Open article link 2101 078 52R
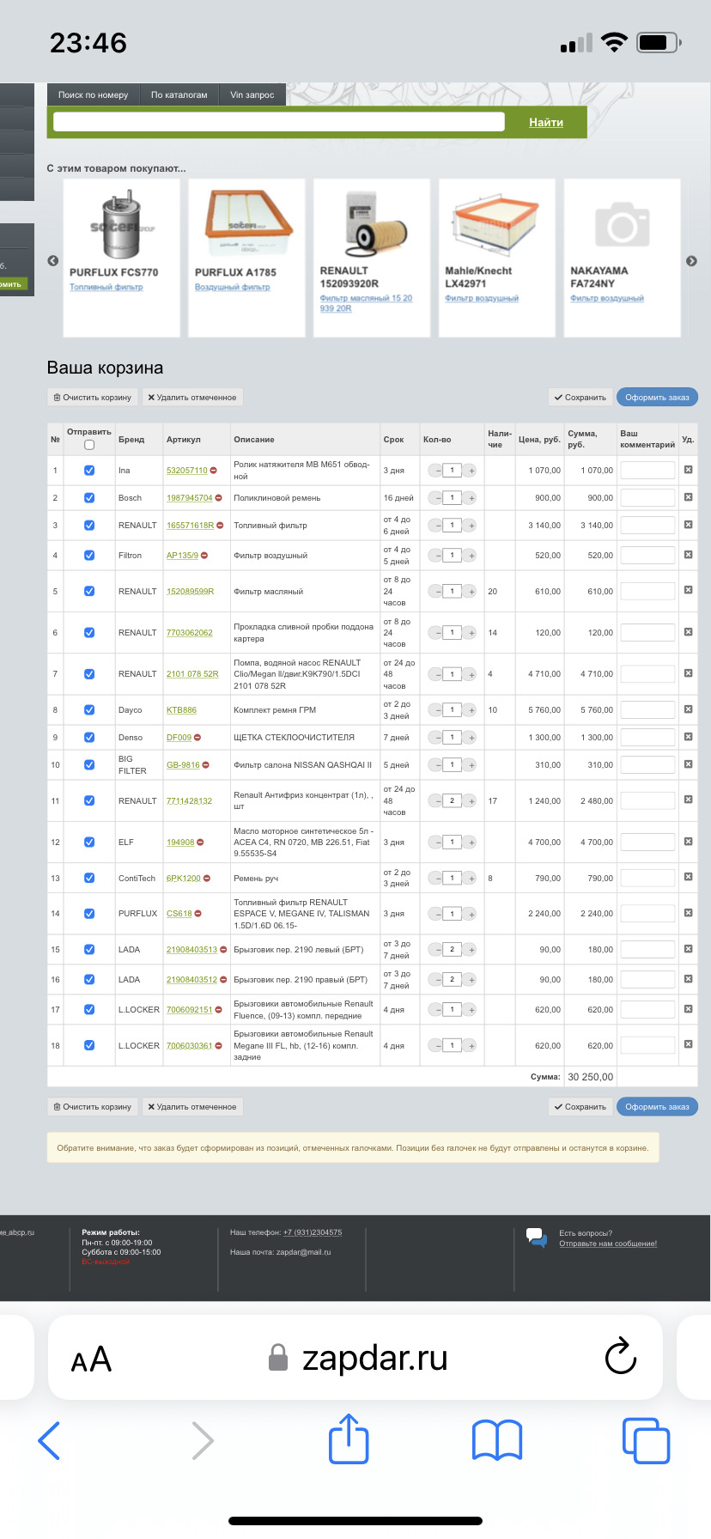 (x=192, y=674)
